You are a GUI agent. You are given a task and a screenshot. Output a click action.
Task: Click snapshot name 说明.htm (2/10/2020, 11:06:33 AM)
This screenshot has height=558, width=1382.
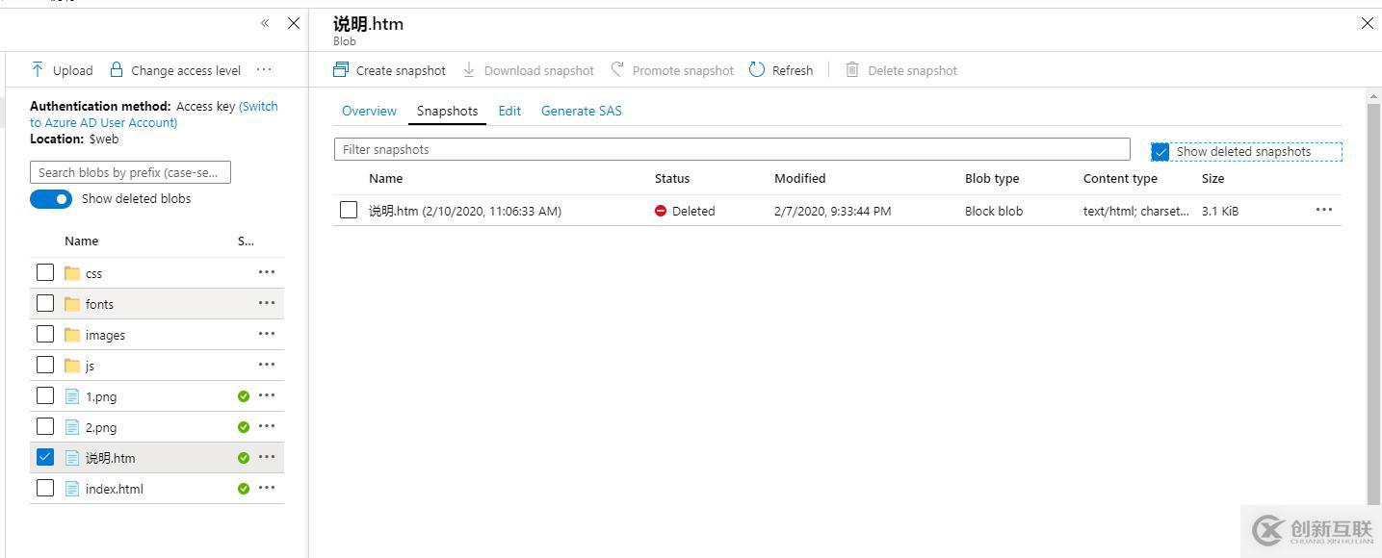click(x=465, y=211)
